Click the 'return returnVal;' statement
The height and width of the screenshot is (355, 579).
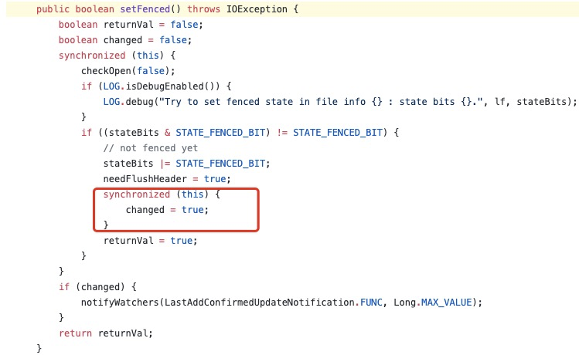pyautogui.click(x=106, y=333)
